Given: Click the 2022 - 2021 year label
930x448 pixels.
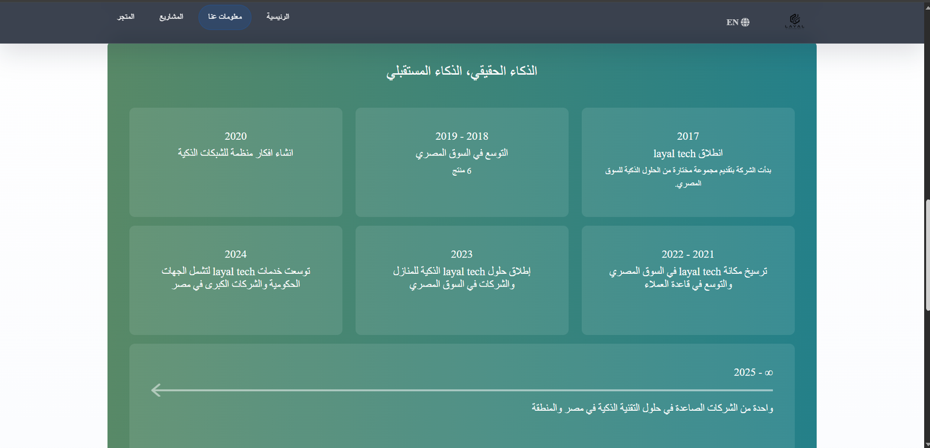Looking at the screenshot, I should [x=688, y=254].
